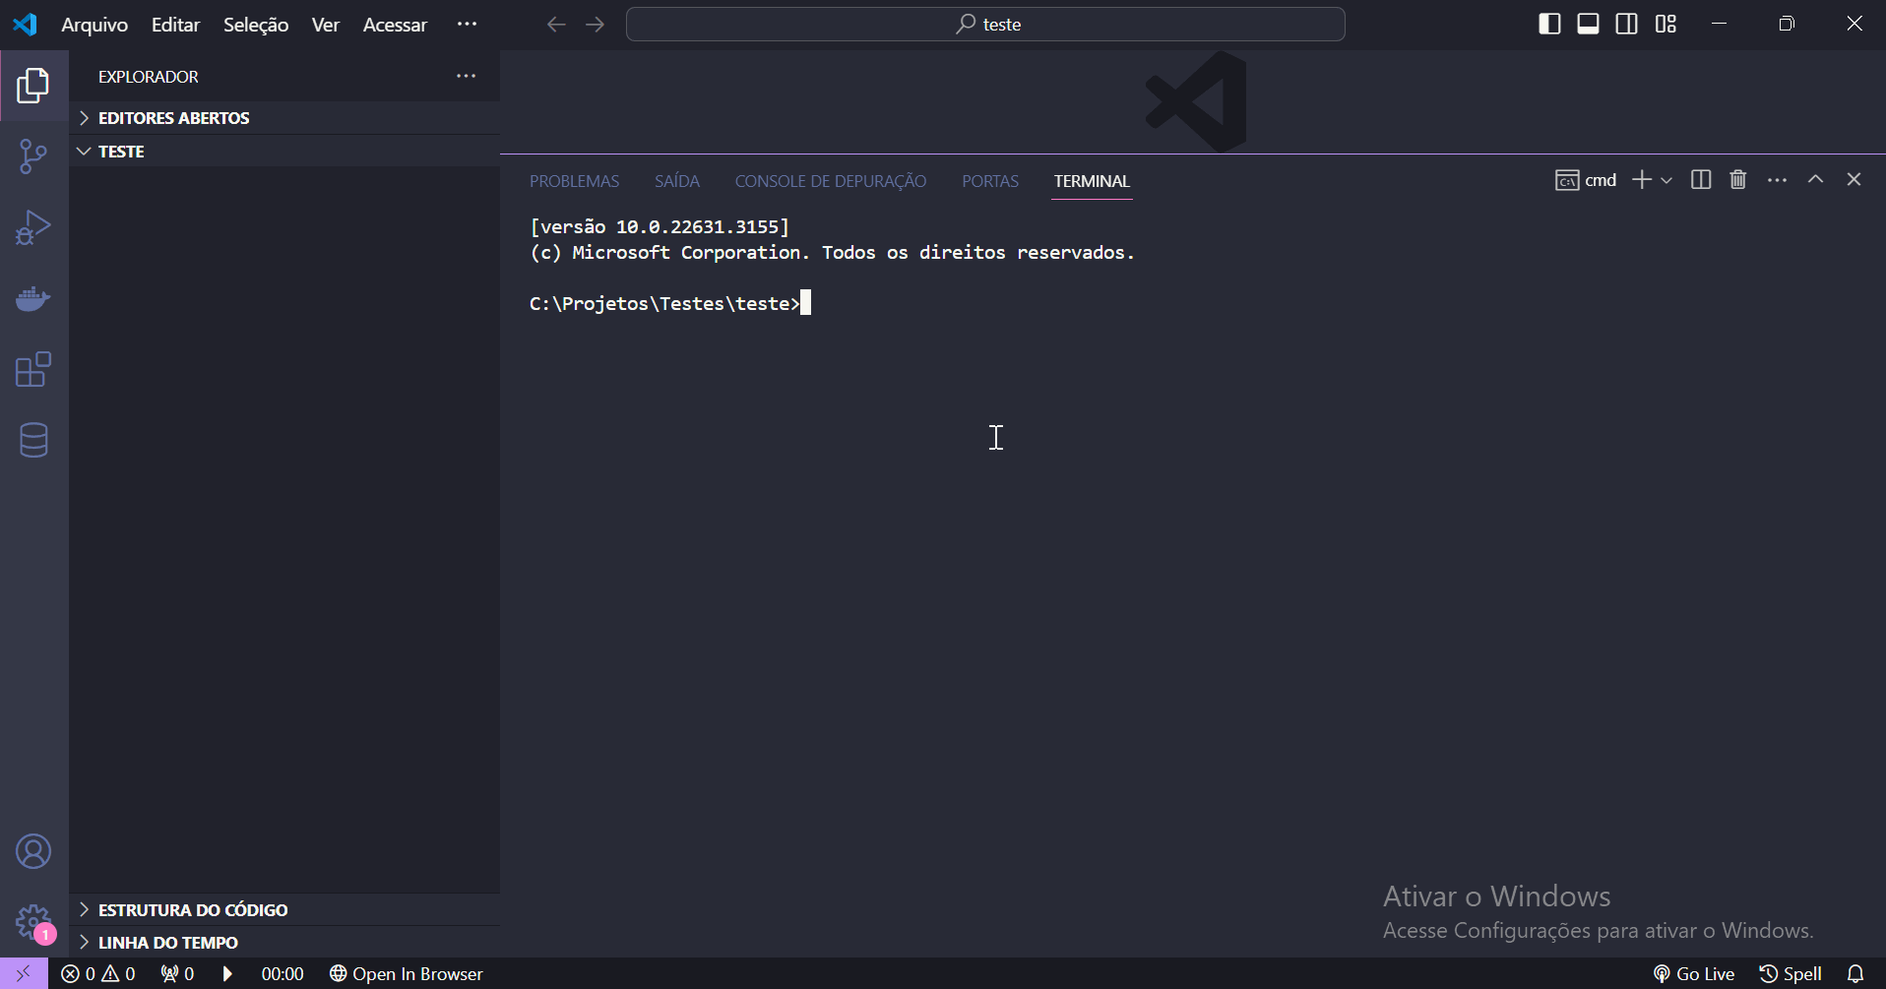Viewport: 1886px width, 989px height.
Task: Expand Linha do Tempo section
Action: click(x=284, y=942)
